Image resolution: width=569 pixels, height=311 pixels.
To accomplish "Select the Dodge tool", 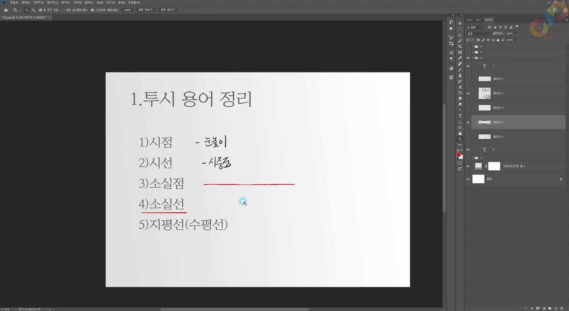I will pyautogui.click(x=460, y=104).
